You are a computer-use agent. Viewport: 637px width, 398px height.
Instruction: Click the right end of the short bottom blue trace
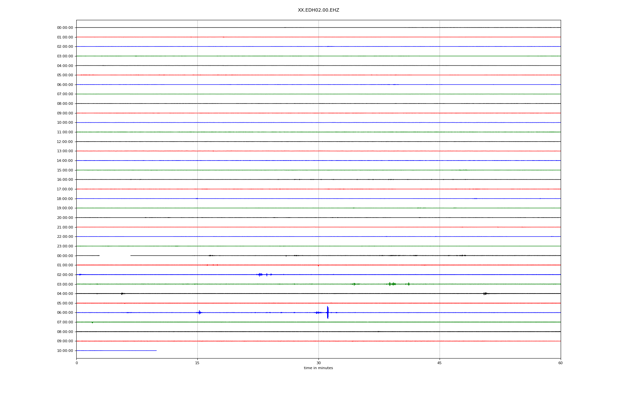click(156, 351)
